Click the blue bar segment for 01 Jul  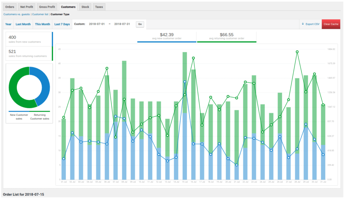point(63,169)
